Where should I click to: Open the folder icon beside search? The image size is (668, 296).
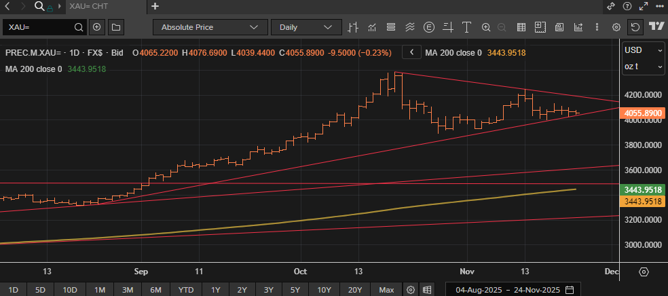tap(115, 27)
